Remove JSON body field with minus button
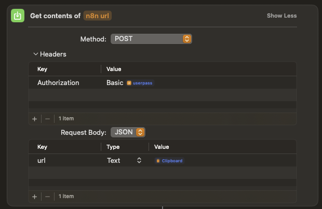Viewport: 322px width, 209px height. [47, 196]
